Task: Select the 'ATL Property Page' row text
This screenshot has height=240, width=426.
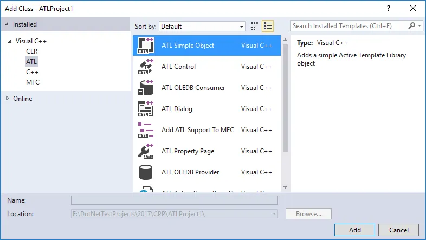Action: (188, 151)
